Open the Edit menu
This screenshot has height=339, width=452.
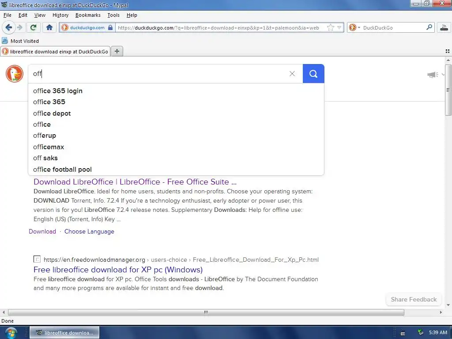coord(23,15)
